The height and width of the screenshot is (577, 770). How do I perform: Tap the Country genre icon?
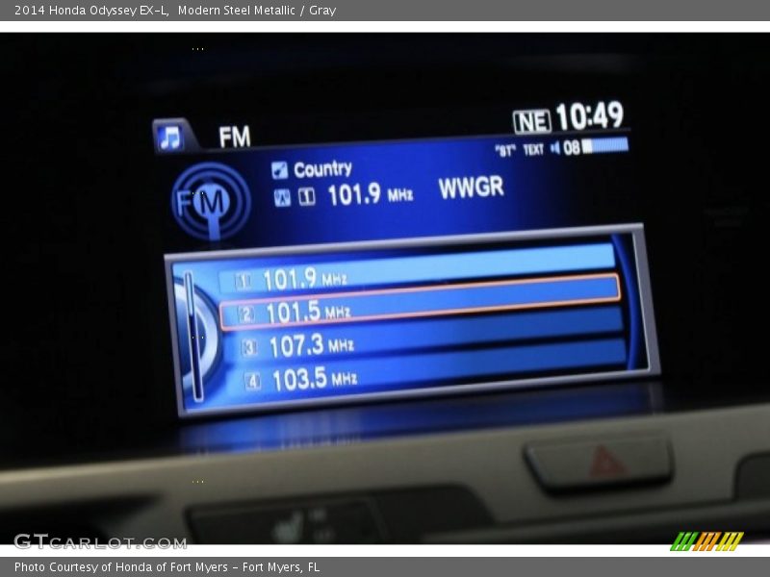tap(279, 170)
